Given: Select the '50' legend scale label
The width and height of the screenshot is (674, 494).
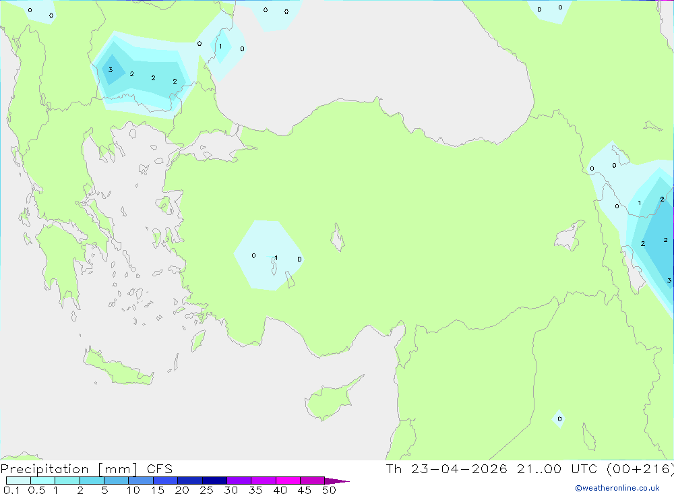Looking at the screenshot, I should coord(329,490).
